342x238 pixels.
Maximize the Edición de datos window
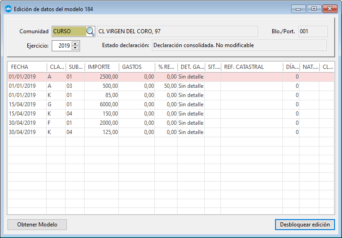[x=314, y=9]
